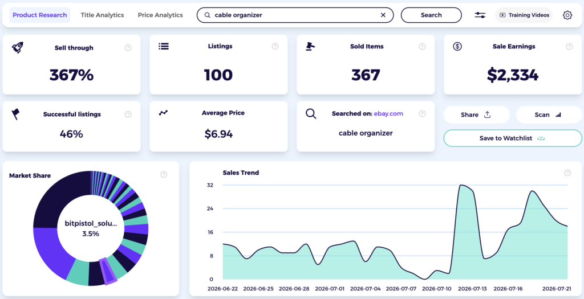Click the Sales Trend help icon

point(567,173)
